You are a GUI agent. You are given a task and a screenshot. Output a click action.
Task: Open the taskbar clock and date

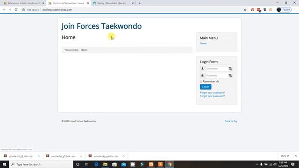tap(283, 164)
